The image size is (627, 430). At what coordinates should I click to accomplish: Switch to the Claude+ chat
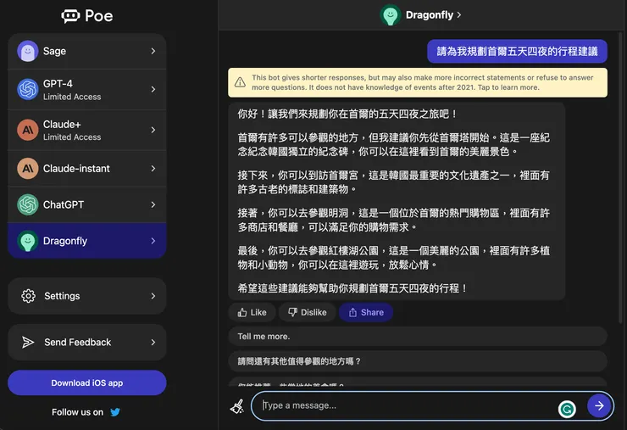pyautogui.click(x=86, y=130)
